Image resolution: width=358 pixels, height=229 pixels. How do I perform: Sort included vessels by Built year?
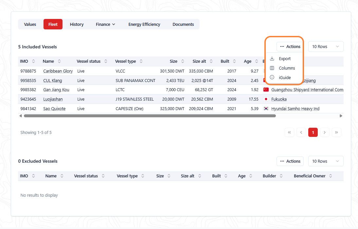(234, 61)
